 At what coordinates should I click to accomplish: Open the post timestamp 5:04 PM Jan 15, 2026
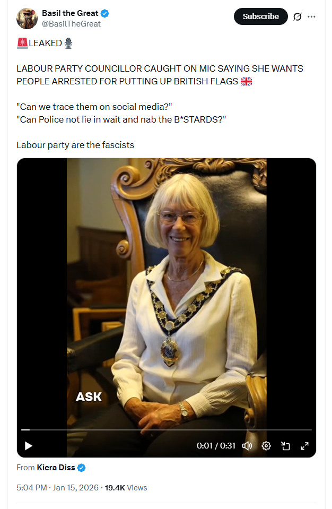(57, 488)
